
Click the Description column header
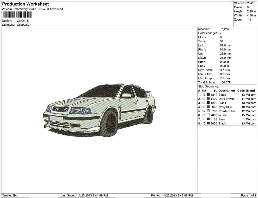pyautogui.click(x=227, y=90)
